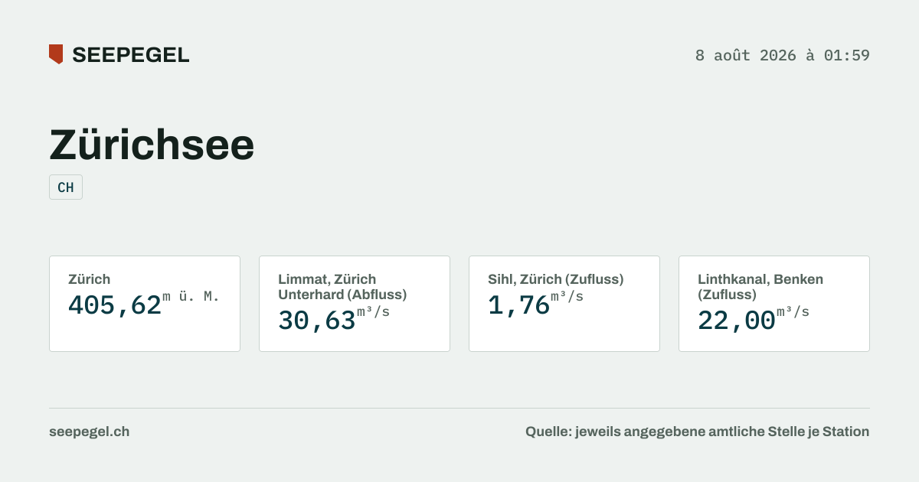Open the Limmat Zürich Unterhard card
919x482 pixels.
[x=355, y=304]
